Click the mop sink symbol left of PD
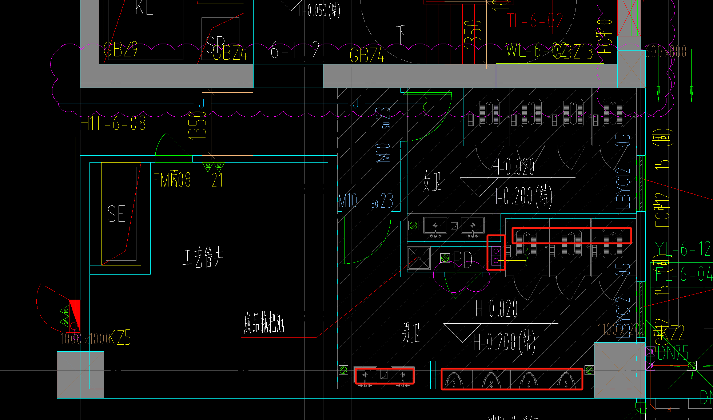713x420 pixels. (419, 258)
